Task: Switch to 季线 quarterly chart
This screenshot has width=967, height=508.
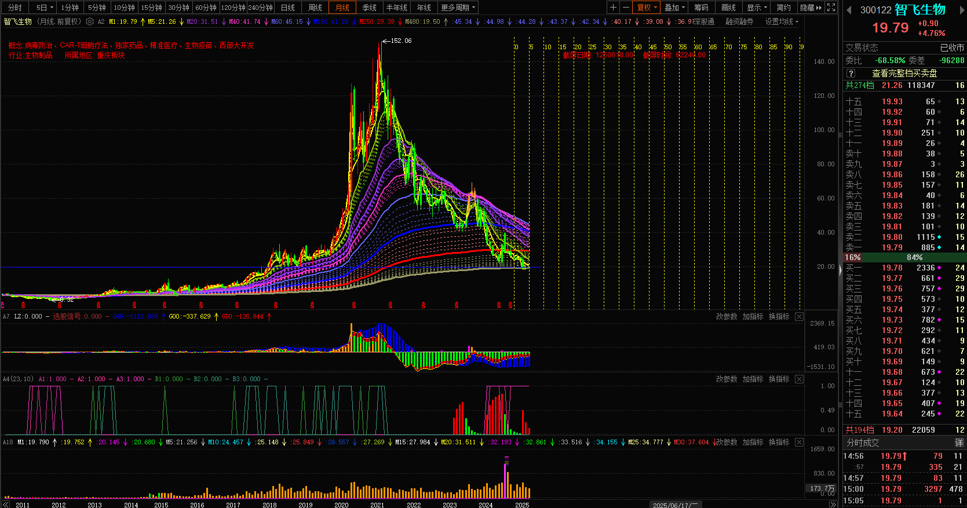Action: [x=370, y=8]
